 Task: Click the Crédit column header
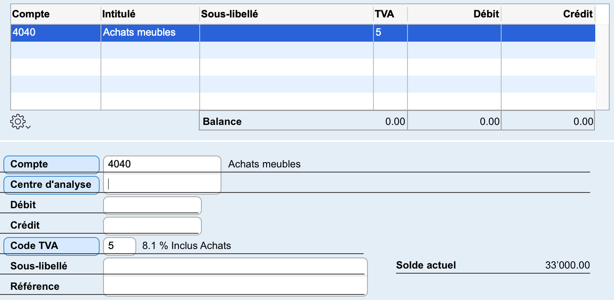click(x=548, y=14)
